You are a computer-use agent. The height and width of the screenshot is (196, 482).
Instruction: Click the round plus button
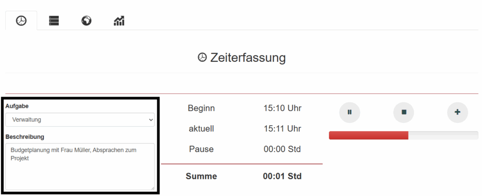[x=458, y=112]
